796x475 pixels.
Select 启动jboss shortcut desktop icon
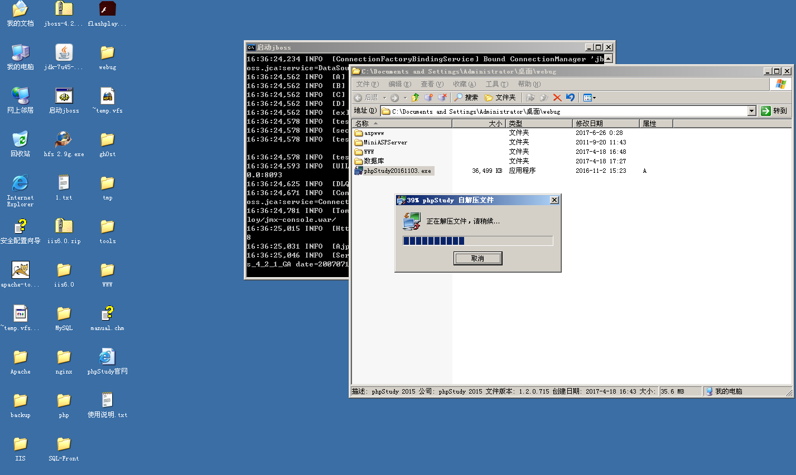coord(64,101)
